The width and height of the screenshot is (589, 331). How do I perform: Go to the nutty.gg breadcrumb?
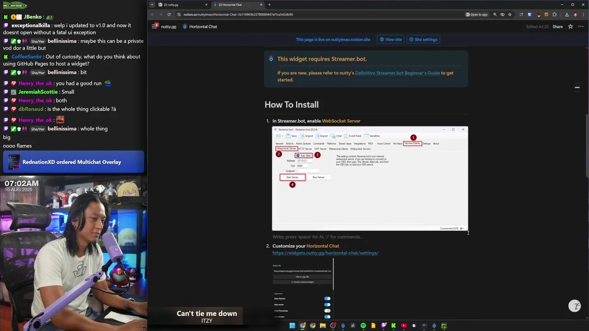(168, 27)
